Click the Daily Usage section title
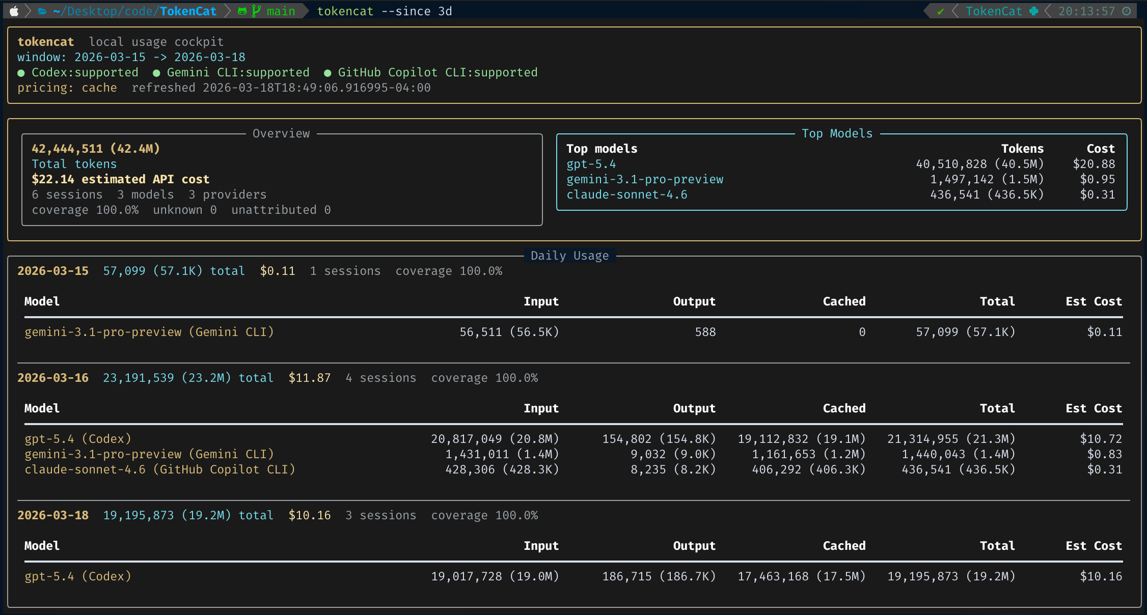The width and height of the screenshot is (1147, 615). point(570,256)
